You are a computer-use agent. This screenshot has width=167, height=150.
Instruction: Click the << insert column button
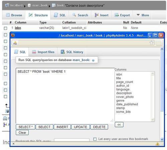[x=119, y=125]
